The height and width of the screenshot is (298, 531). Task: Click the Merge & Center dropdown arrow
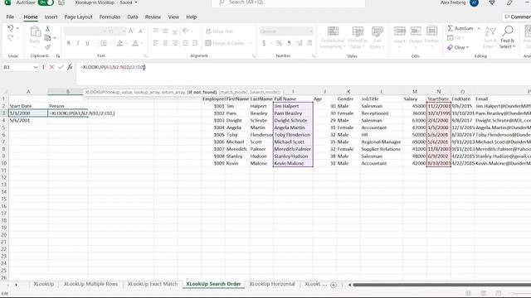click(251, 43)
